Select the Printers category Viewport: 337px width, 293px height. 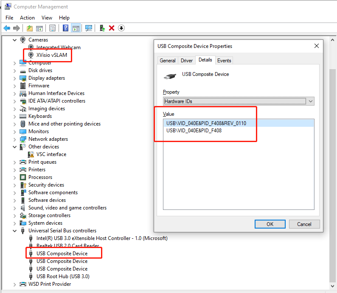(37, 170)
